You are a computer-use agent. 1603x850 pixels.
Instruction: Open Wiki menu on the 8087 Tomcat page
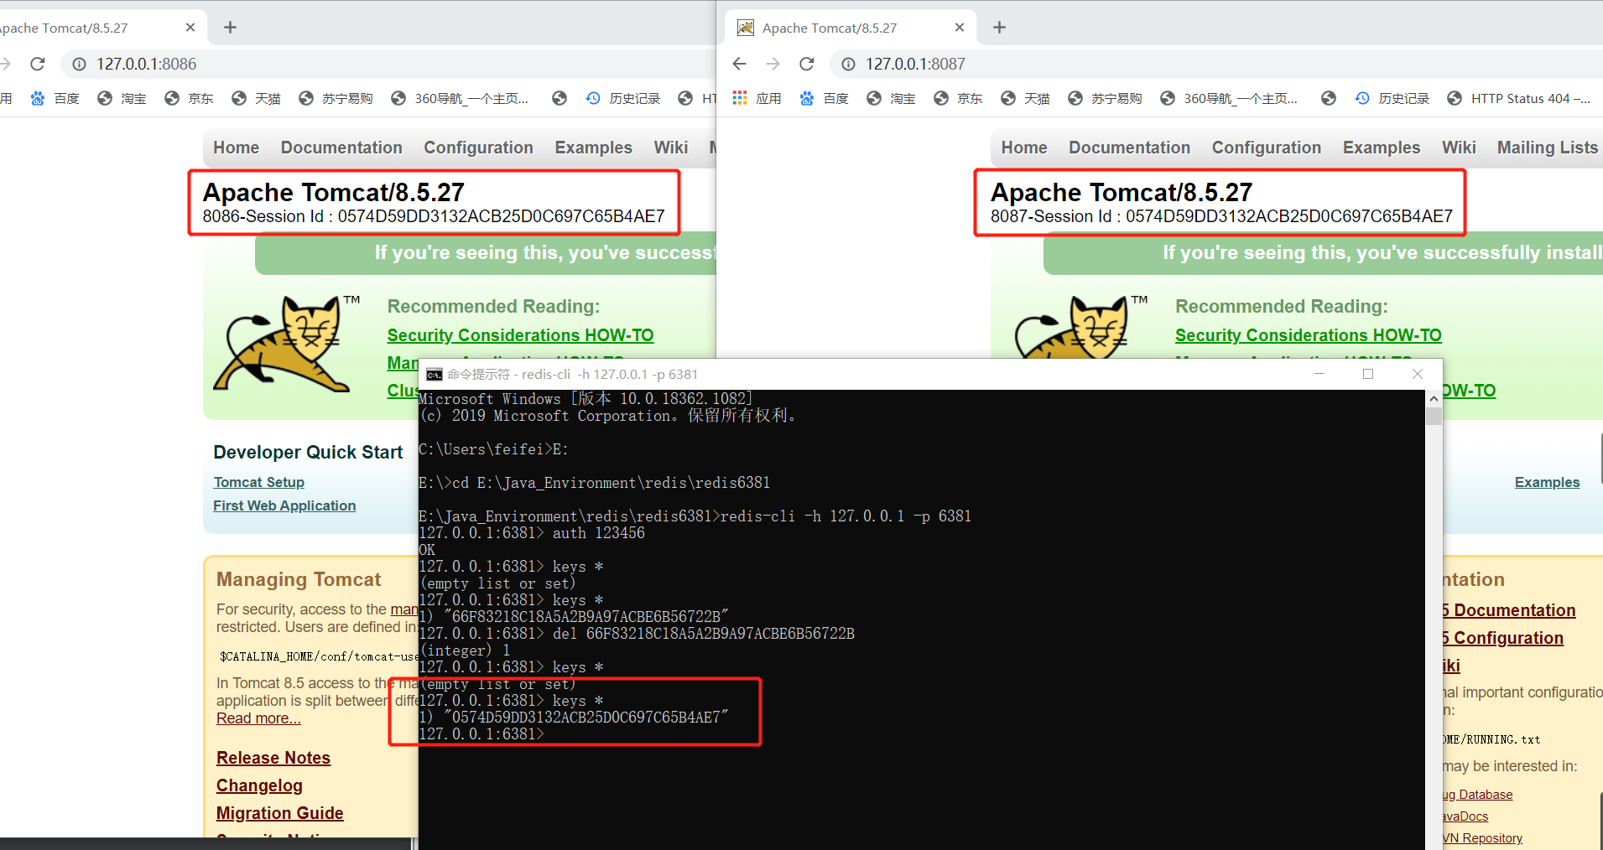(x=1459, y=148)
